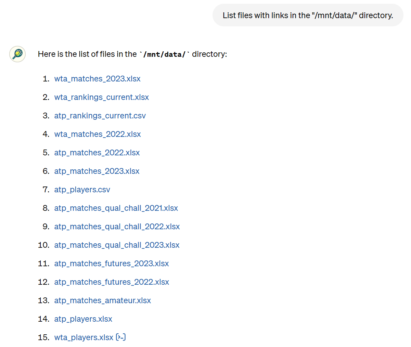Screen dimensions: 411x347
Task: Click the atp_players.xlsx link
Action: 83,319
